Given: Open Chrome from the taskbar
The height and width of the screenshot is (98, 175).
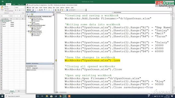Looking at the screenshot, I should (x=60, y=96).
